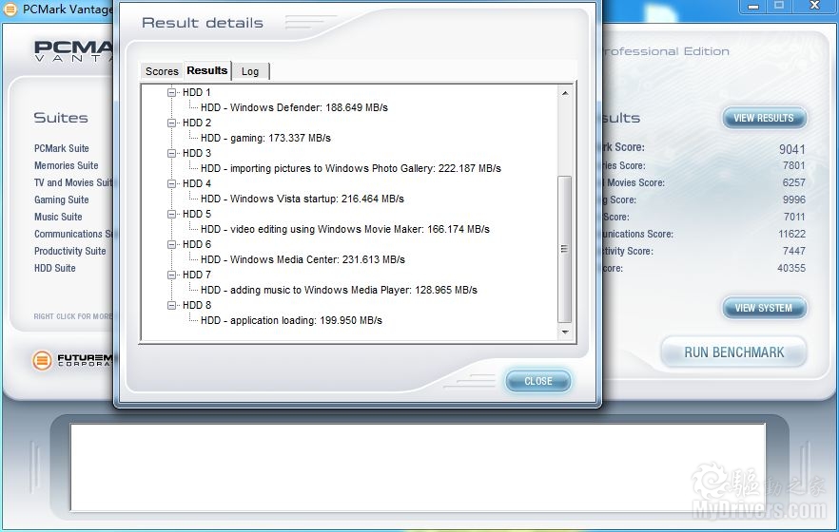Select 'HDD - Windows Vista startup: 216.464 MB/s' row
The width and height of the screenshot is (839, 532).
pyautogui.click(x=302, y=199)
